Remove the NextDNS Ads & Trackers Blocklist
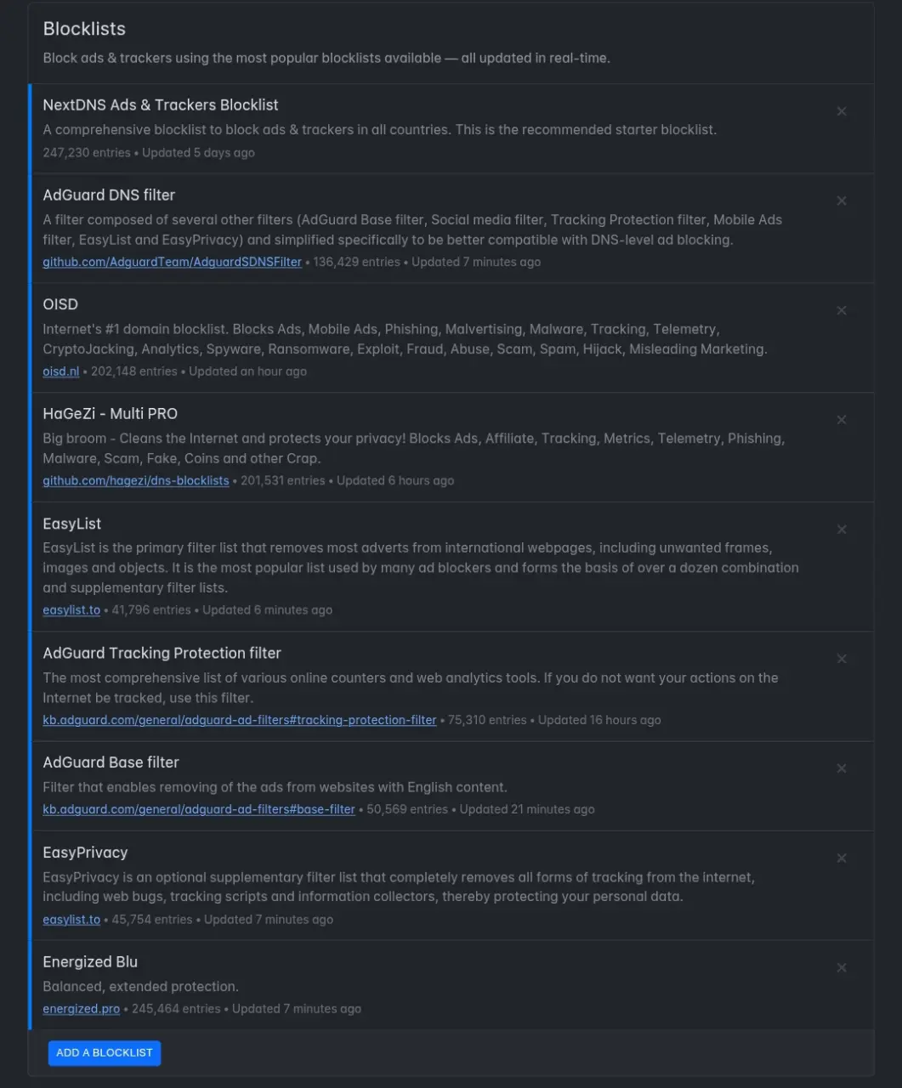This screenshot has width=902, height=1088. (x=842, y=111)
